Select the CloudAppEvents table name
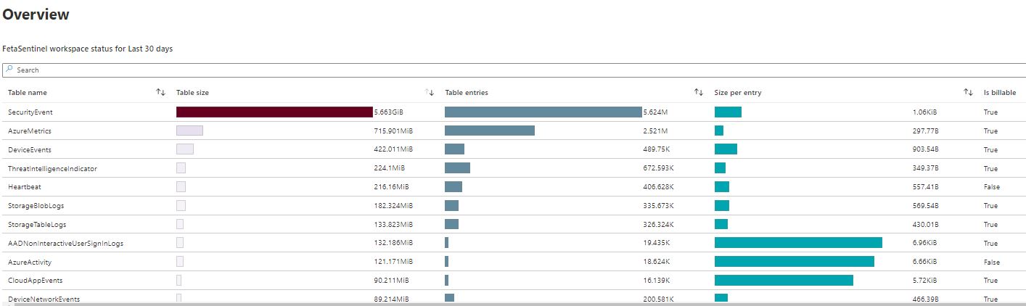 (36, 281)
